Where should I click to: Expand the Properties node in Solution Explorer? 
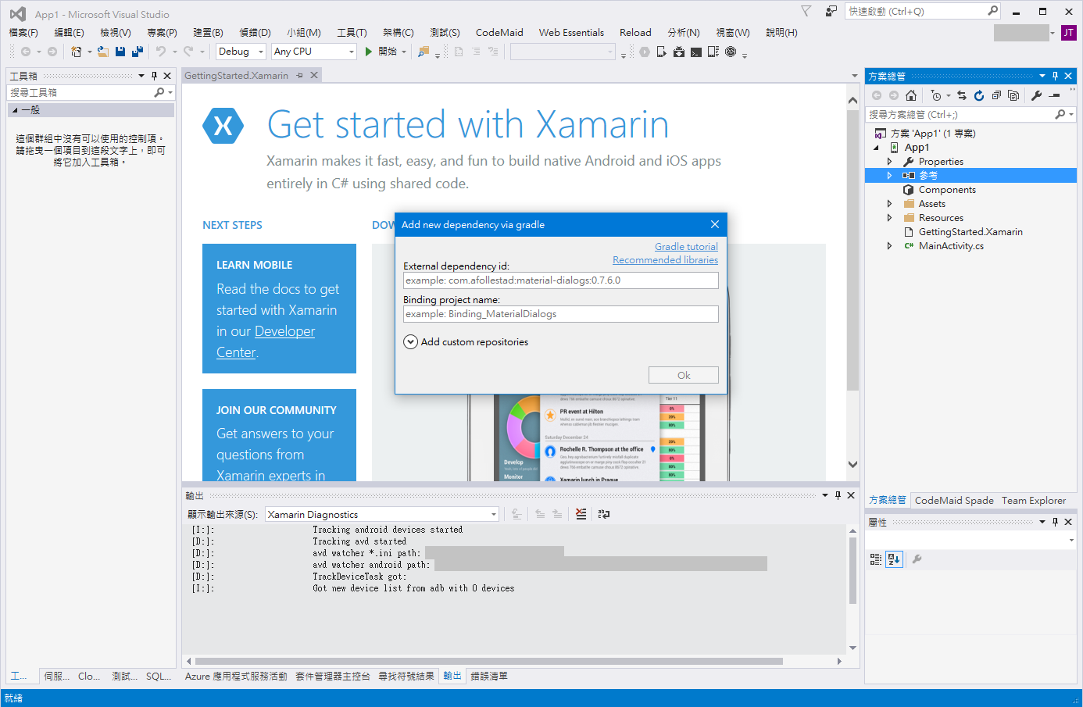point(889,162)
